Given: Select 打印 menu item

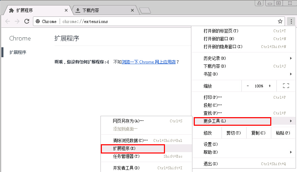Looking at the screenshot, I should pos(243,97).
